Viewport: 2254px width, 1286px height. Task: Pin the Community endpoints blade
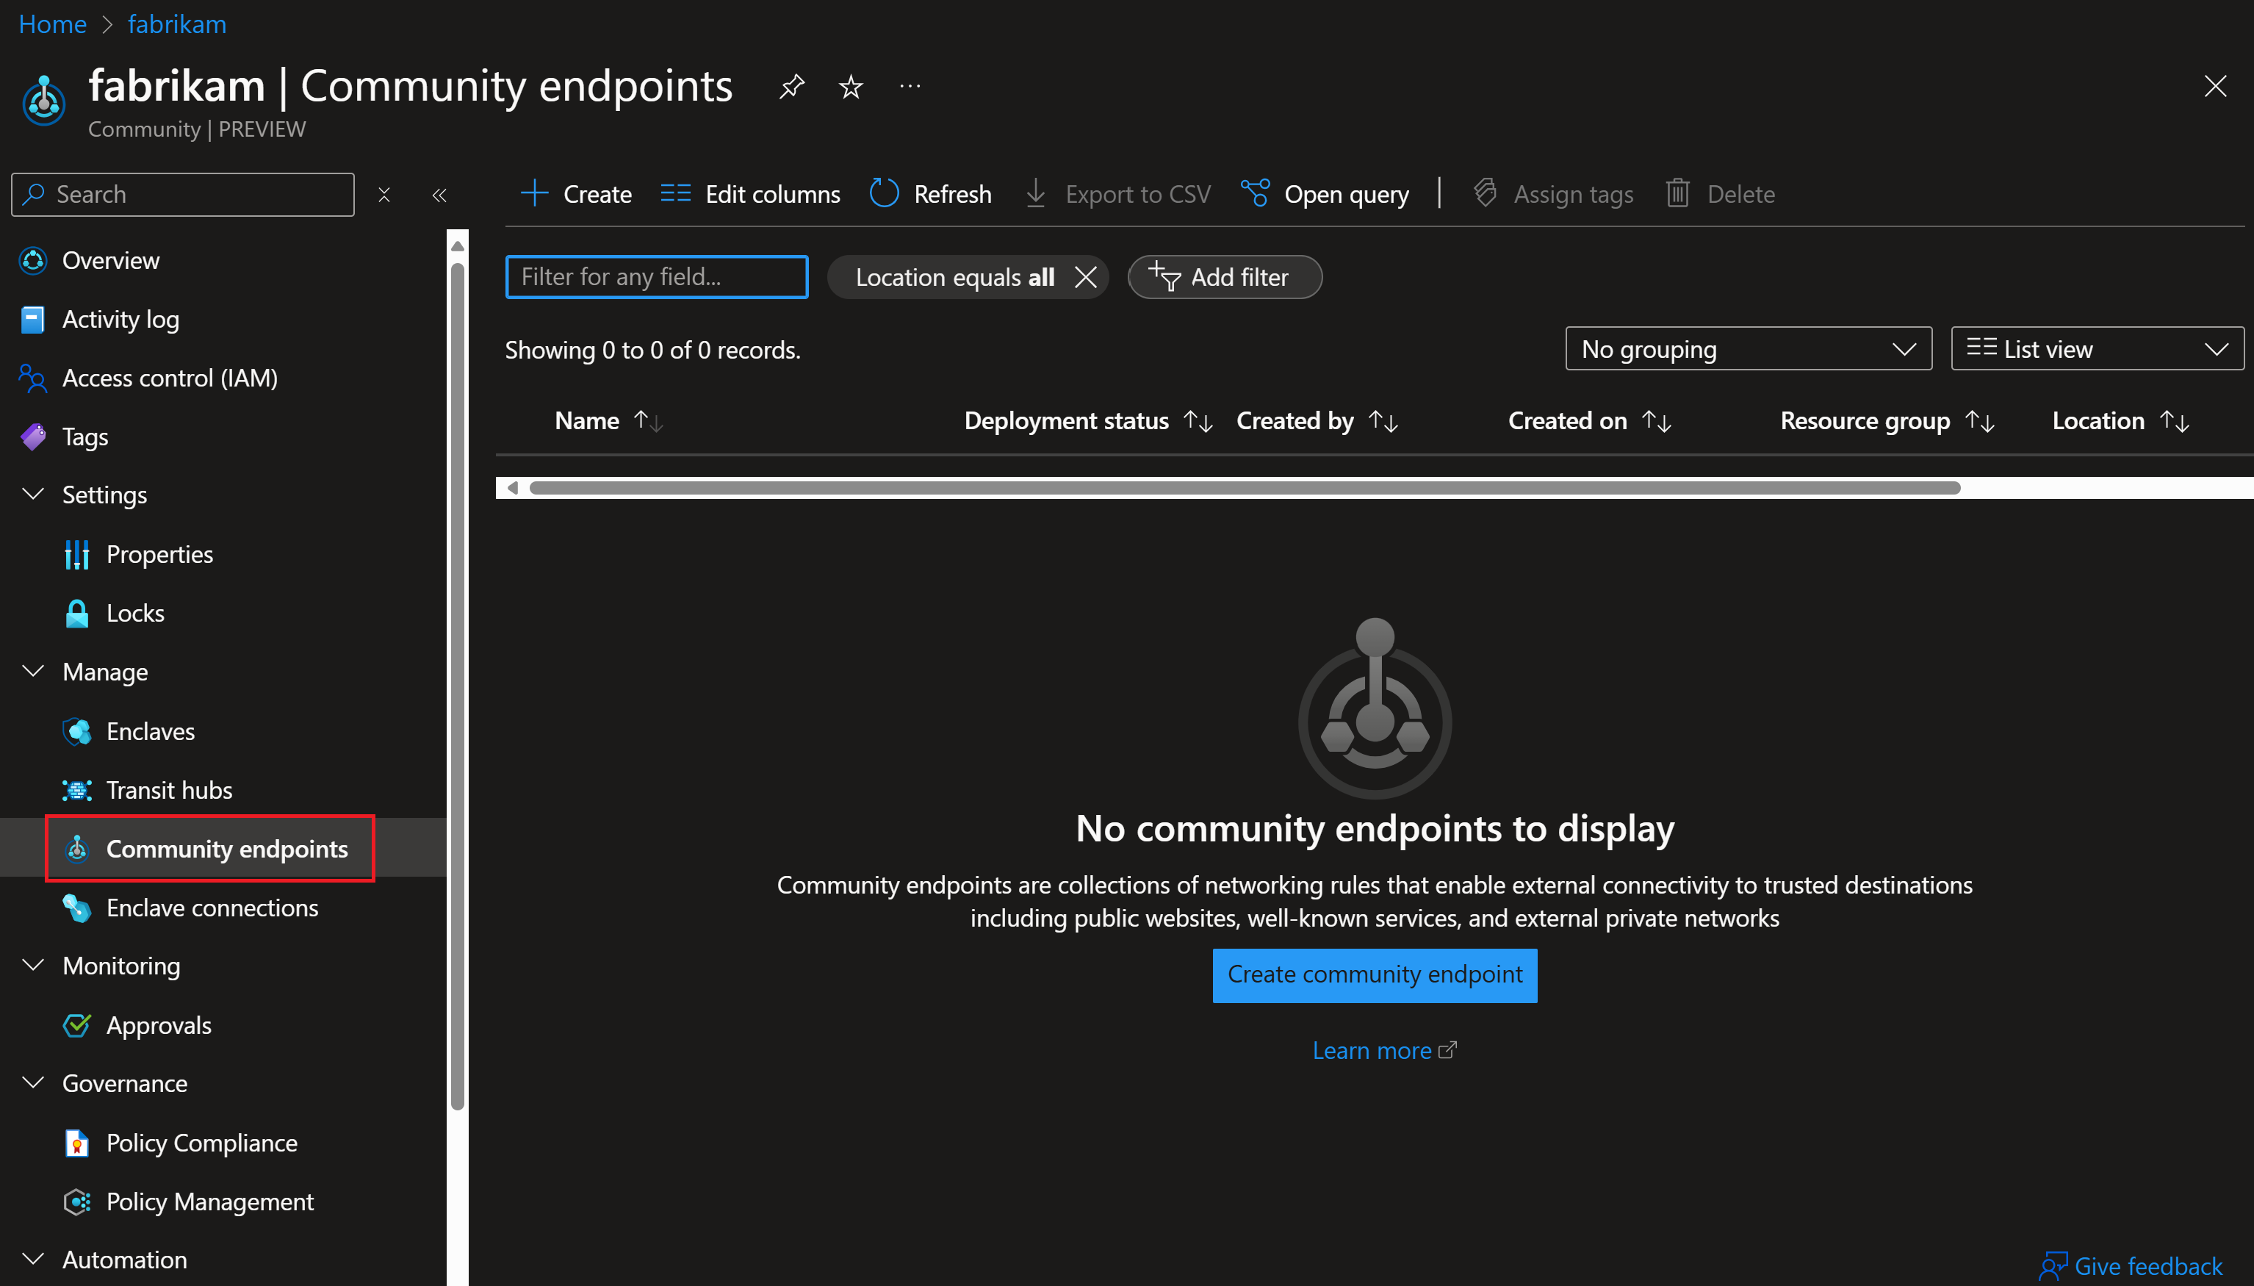(792, 86)
